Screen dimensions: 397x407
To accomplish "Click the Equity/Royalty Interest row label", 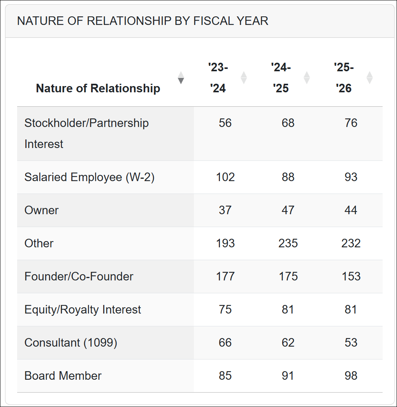I will point(83,310).
